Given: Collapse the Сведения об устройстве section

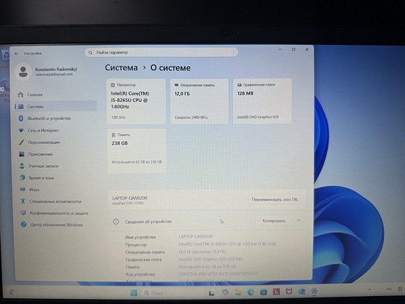Looking at the screenshot, I should [299, 221].
